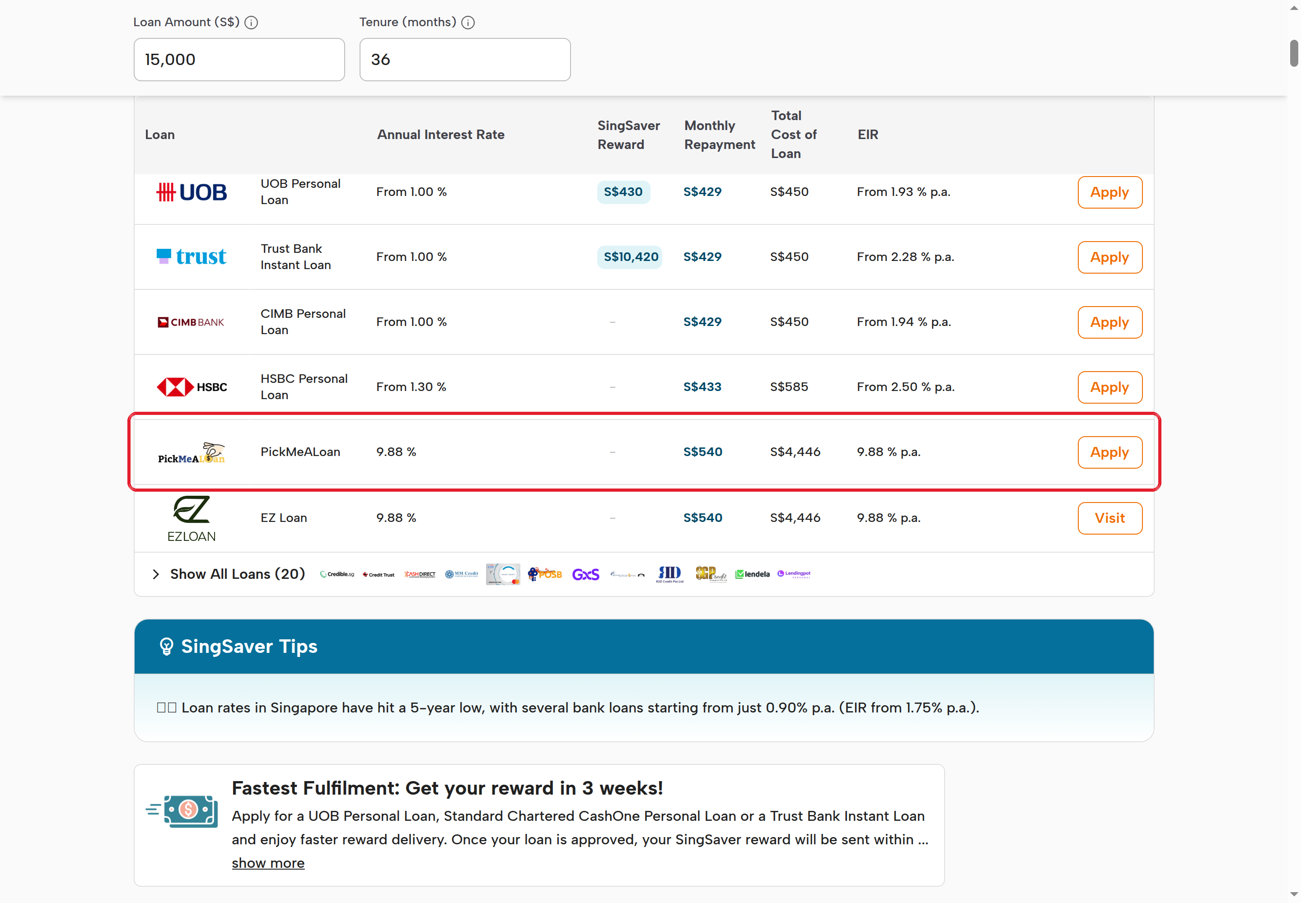Click the Cash Direct logo
This screenshot has height=903, width=1301.
pos(420,574)
